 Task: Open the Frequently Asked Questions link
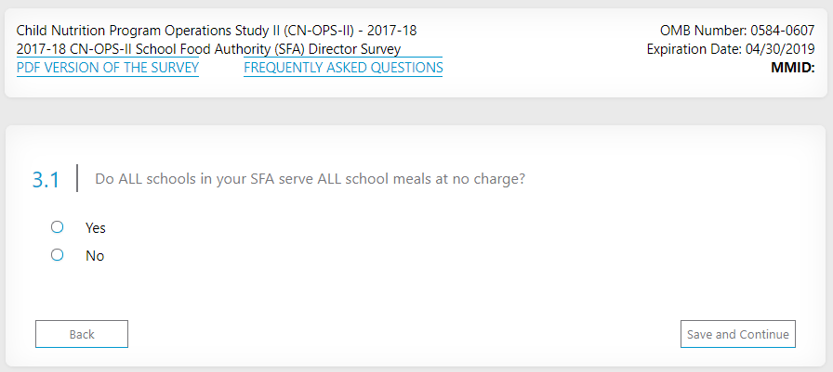coord(343,68)
